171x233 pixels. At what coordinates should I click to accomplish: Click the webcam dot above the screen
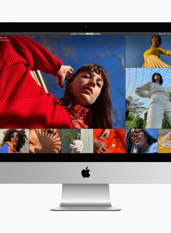(x=85, y=27)
